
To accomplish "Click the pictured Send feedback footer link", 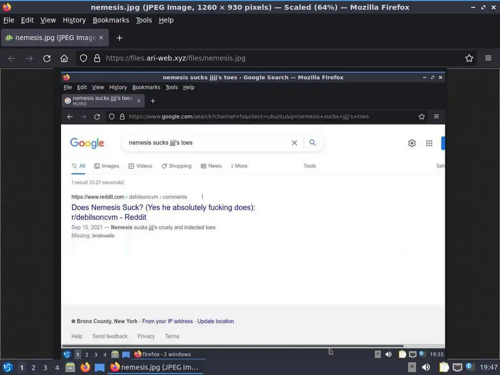I will point(110,336).
